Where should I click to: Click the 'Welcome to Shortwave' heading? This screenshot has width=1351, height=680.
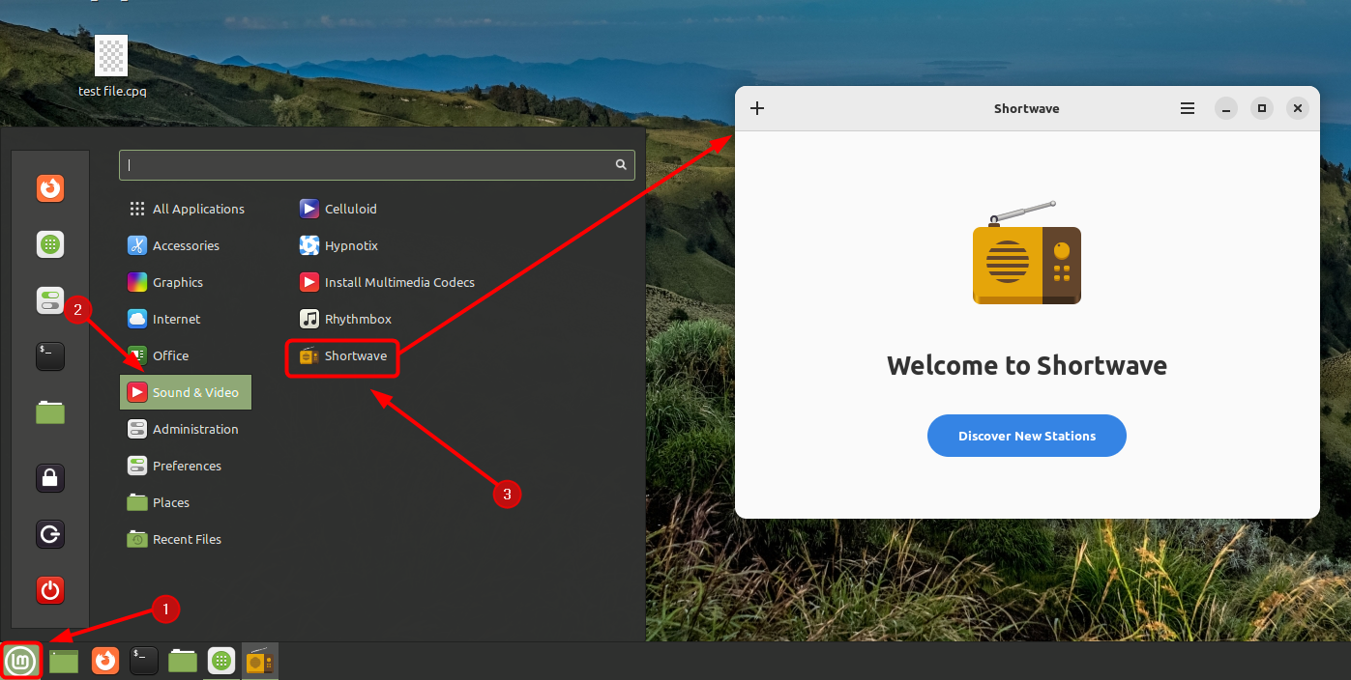(x=1027, y=366)
